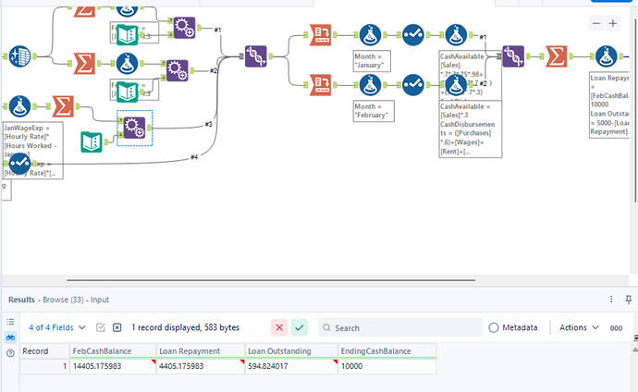Click the Formula tool annotated Month = "February"
The height and width of the screenshot is (392, 638).
click(370, 86)
